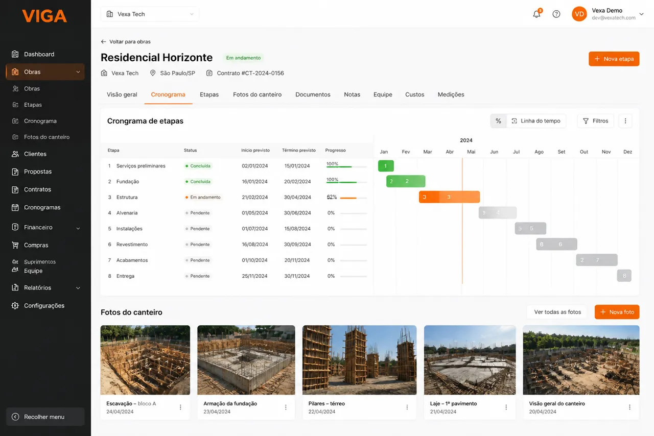Click the Clientes icon in sidebar
654x436 pixels.
tap(15, 154)
